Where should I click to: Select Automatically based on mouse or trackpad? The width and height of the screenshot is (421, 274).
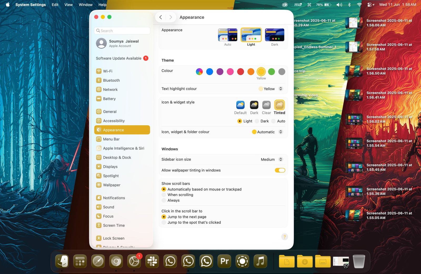[202, 189]
